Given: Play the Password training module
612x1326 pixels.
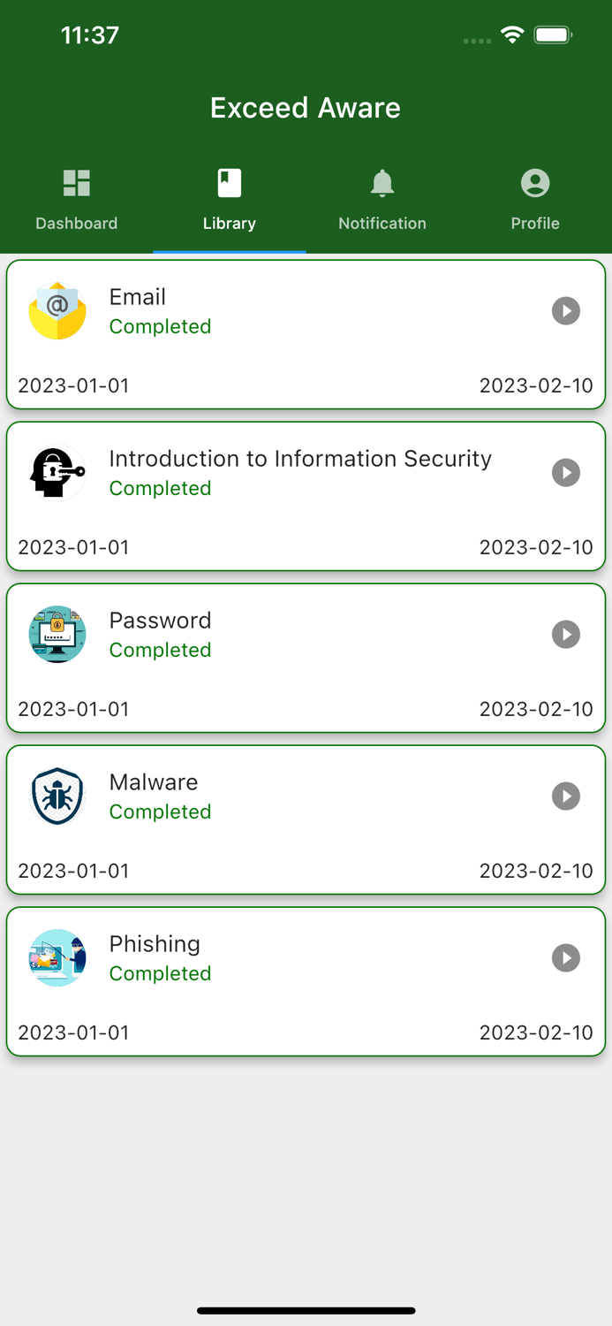Looking at the screenshot, I should (x=566, y=634).
